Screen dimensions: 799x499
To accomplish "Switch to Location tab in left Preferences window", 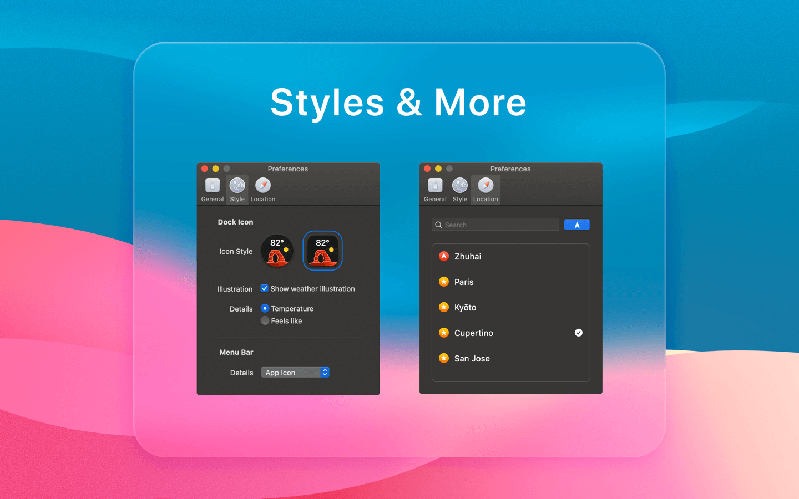I will pyautogui.click(x=262, y=190).
